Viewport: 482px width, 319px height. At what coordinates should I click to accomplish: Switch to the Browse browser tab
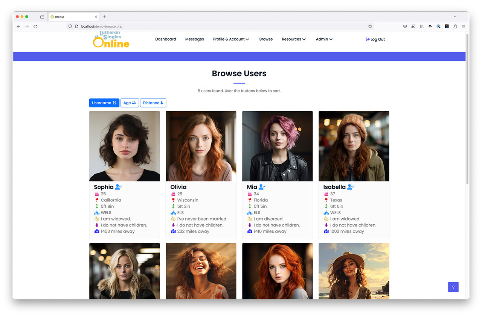(73, 17)
